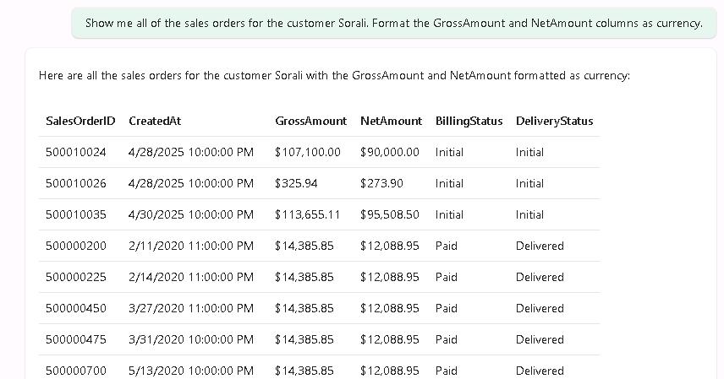Click the response intro sentence above the table
Screen dimensions: 724x379
click(334, 76)
